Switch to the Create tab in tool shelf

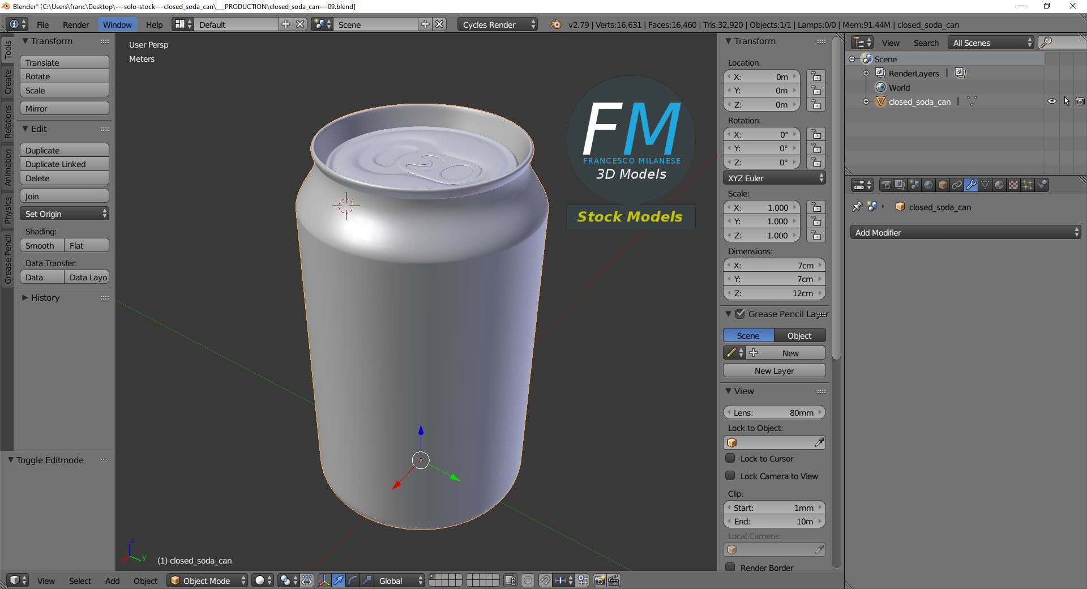7,82
